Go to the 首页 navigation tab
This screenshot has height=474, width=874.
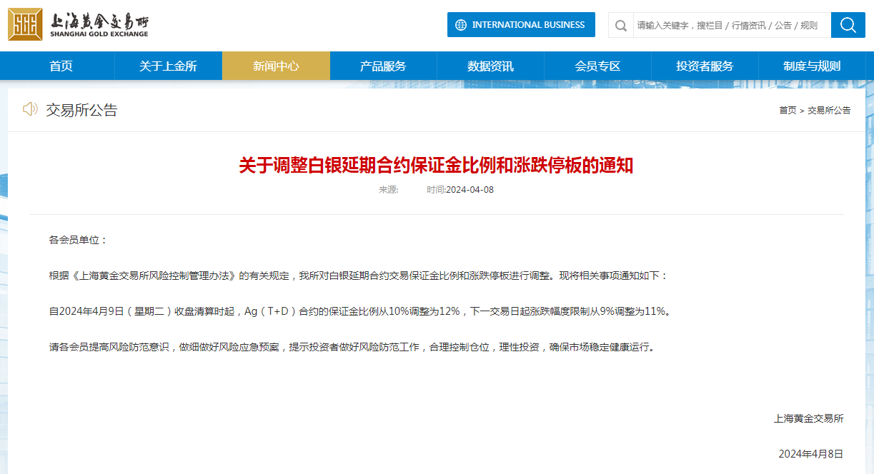click(x=61, y=66)
